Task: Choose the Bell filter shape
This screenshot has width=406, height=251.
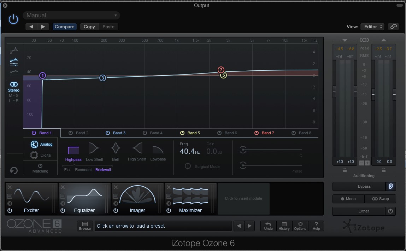Action: pos(116,152)
